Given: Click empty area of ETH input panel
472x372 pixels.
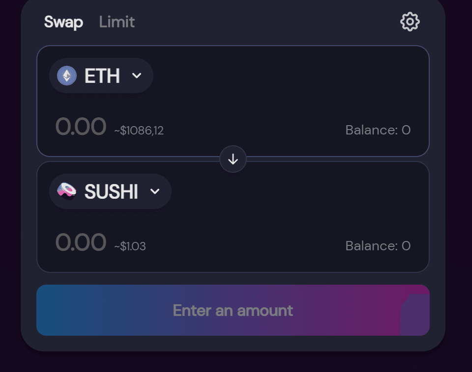Looking at the screenshot, I should (286, 90).
